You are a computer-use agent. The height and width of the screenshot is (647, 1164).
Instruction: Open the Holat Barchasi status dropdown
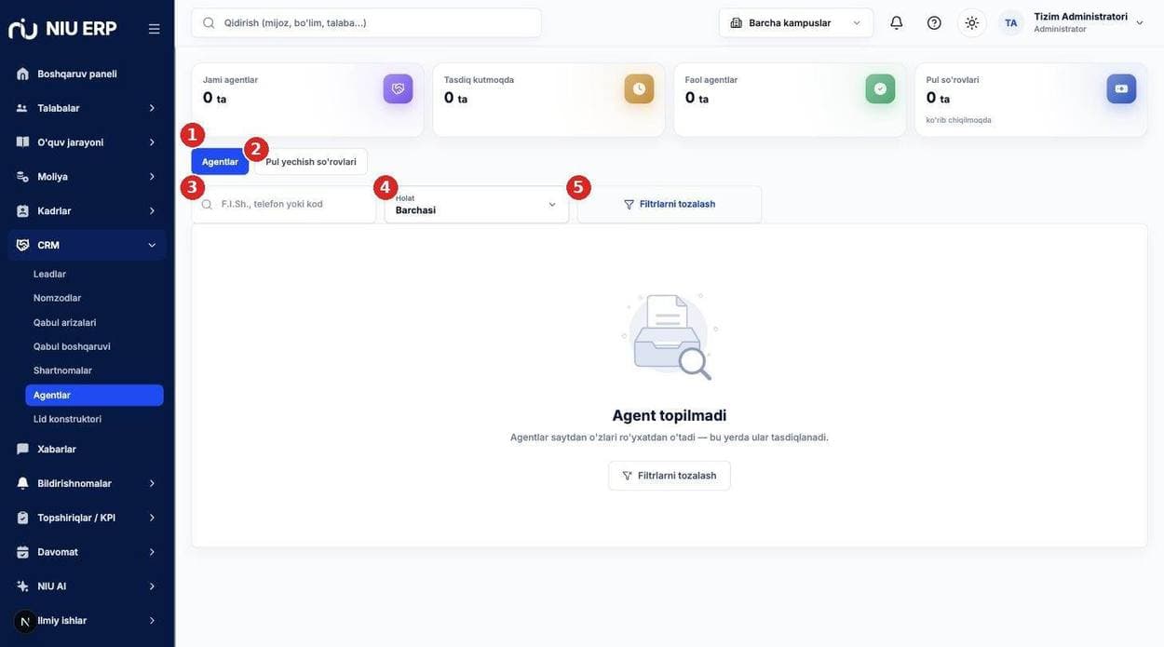point(477,205)
